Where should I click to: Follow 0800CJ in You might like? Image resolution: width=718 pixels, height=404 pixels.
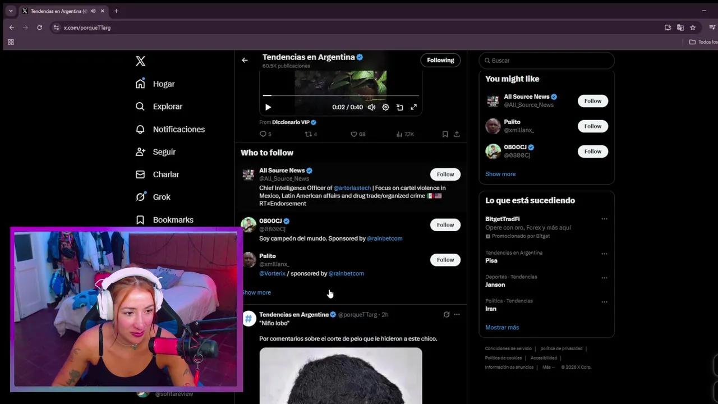click(x=593, y=151)
